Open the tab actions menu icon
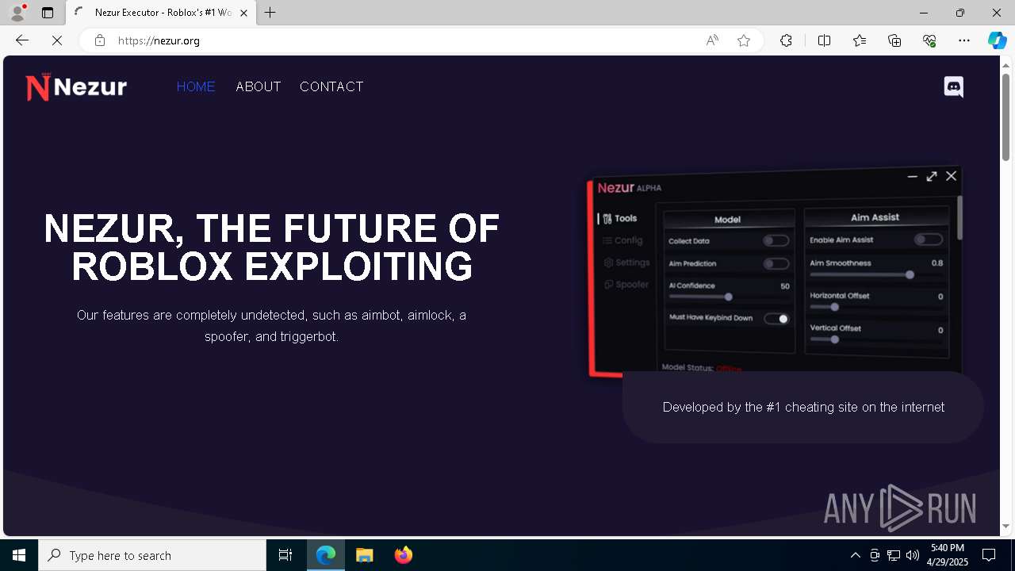The height and width of the screenshot is (571, 1015). click(x=48, y=13)
